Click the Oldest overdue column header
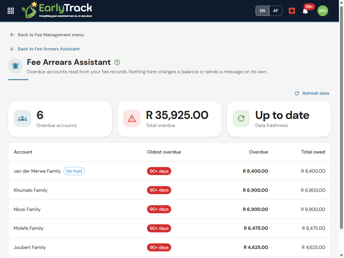Viewport: 344px width, 258px height. 164,152
